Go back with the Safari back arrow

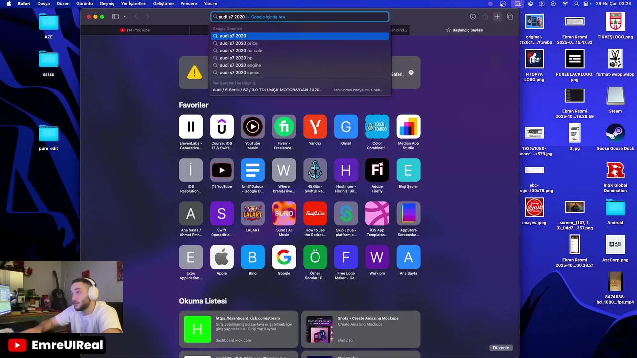click(x=136, y=17)
